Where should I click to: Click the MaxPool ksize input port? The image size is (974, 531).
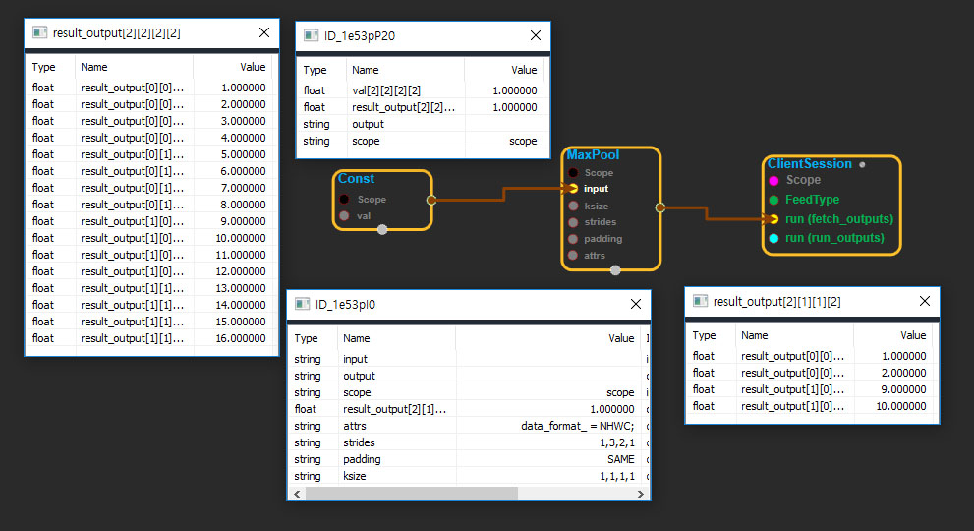(x=573, y=206)
